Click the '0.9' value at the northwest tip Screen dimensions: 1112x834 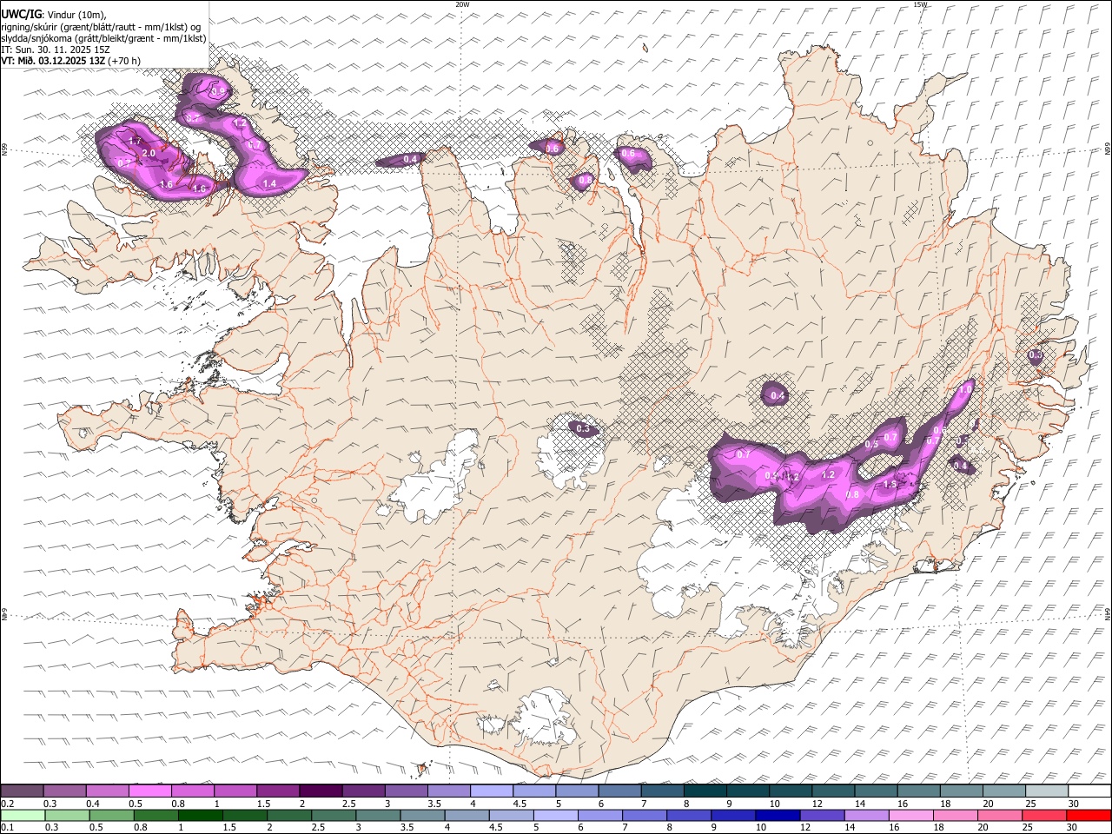217,91
